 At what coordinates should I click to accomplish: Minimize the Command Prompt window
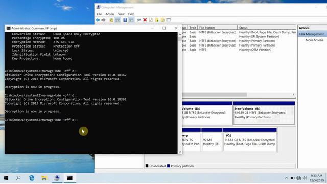click(x=152, y=28)
